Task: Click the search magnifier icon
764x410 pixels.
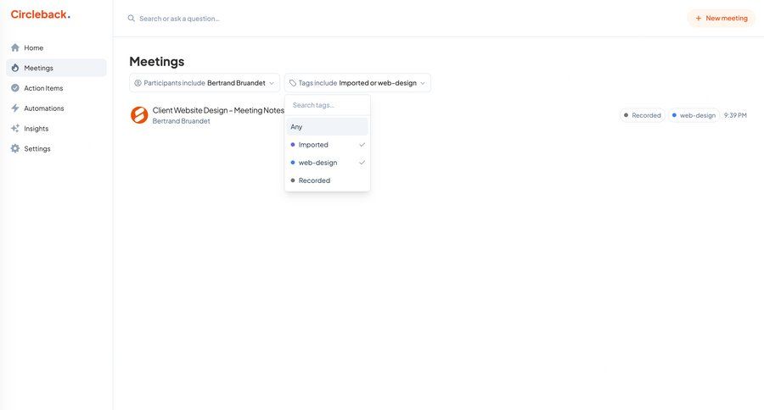Action: (x=132, y=19)
